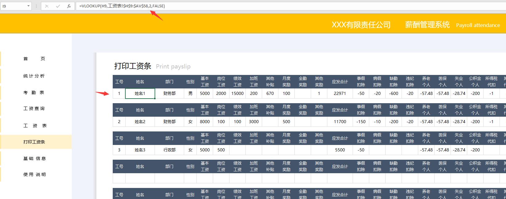Select the cell containing 姓名3
Viewport: 506px width, 199px height.
click(140, 150)
